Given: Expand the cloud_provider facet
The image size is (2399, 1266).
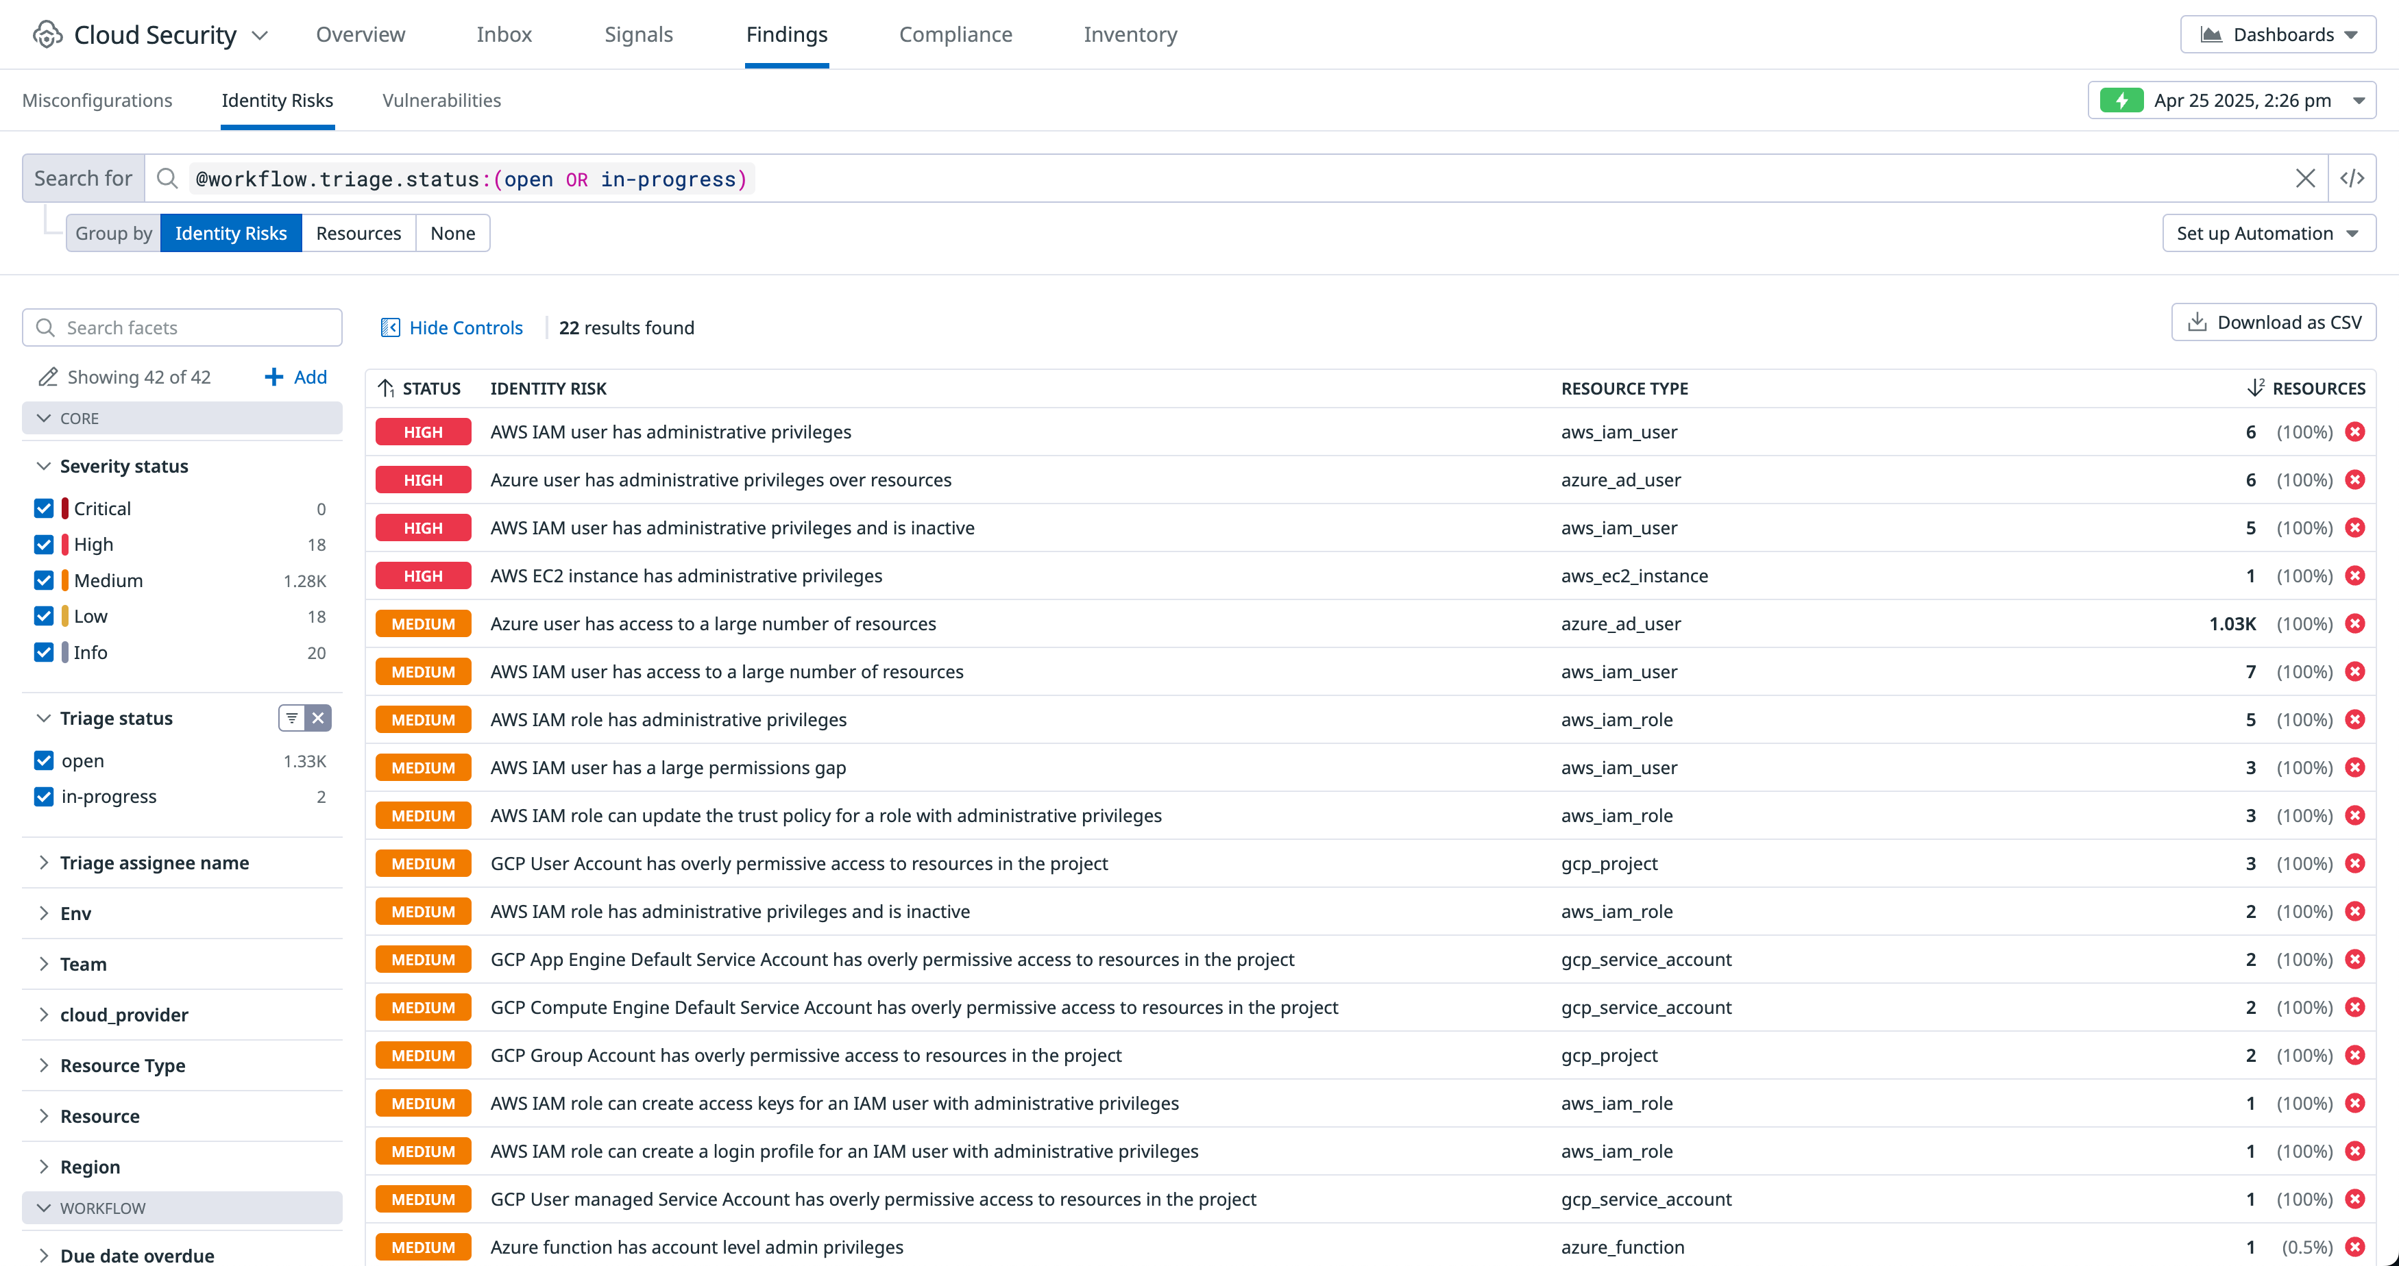Looking at the screenshot, I should click(124, 1015).
